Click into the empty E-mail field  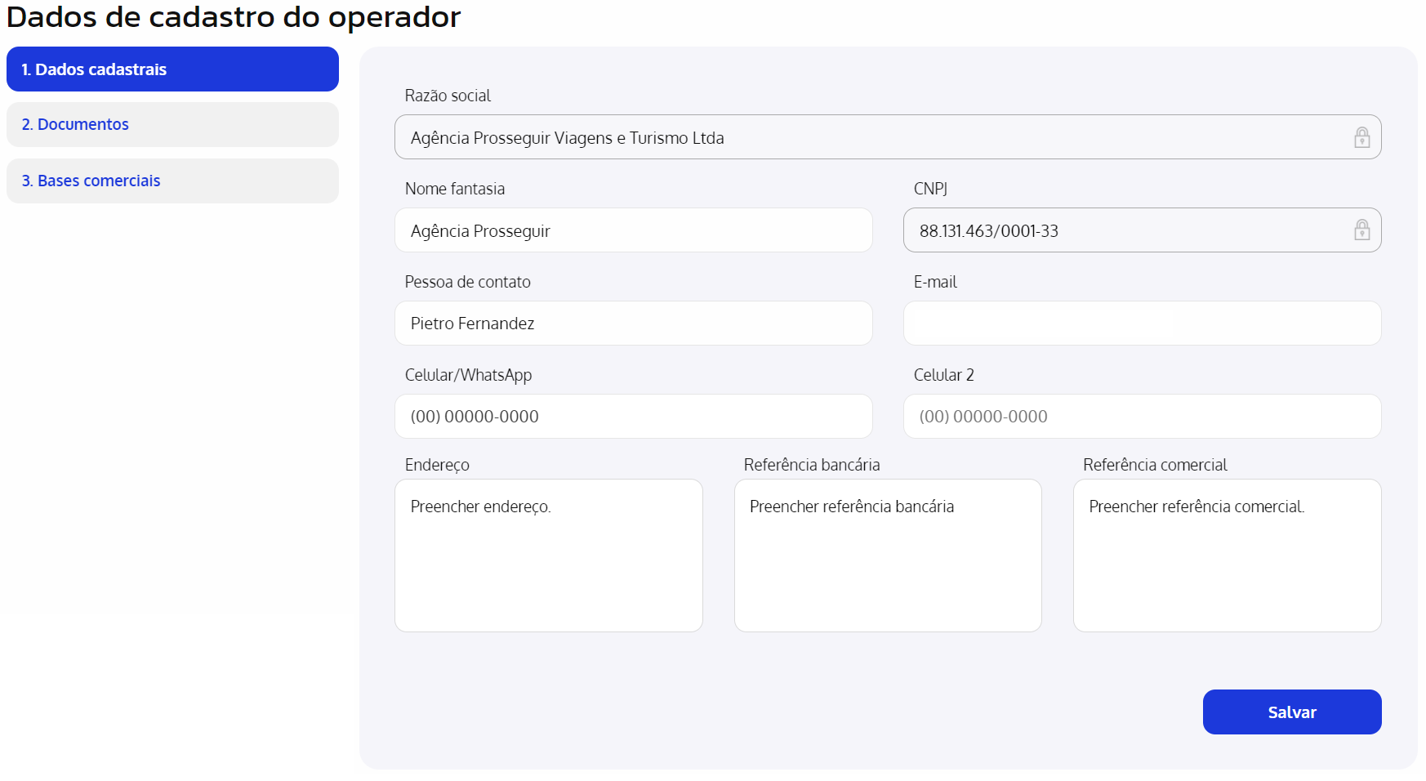click(x=1142, y=324)
